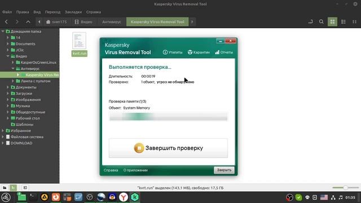The image size is (361, 203).
Task: Click the Utilities icon in Kaspersky header
Action: click(x=165, y=52)
